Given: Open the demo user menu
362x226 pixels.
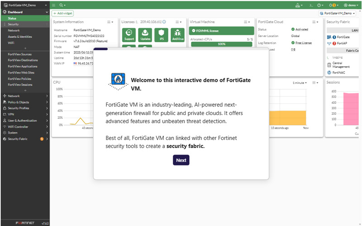Looking at the screenshot, I should [x=351, y=5].
